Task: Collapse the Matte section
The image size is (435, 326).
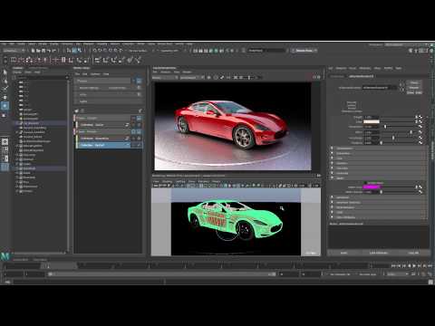Action: [379, 178]
